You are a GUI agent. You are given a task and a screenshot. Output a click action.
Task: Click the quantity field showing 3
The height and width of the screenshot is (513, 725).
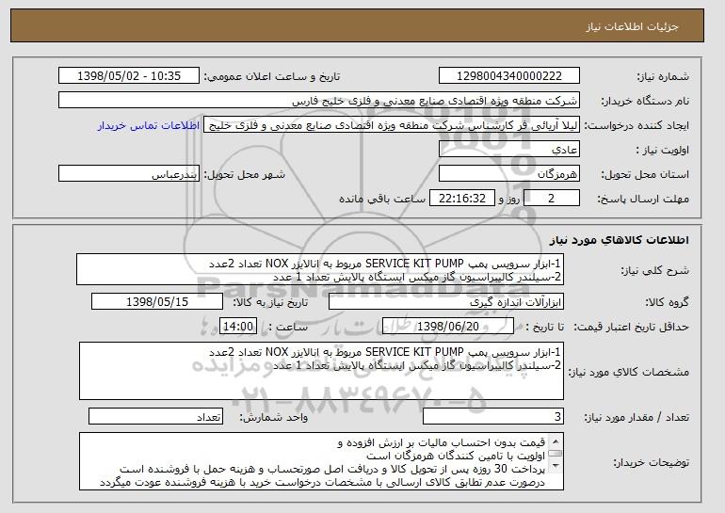click(x=493, y=416)
